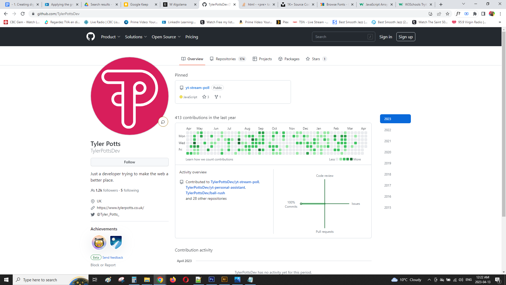Click fork icon on yt-stream-poll repo

216,97
